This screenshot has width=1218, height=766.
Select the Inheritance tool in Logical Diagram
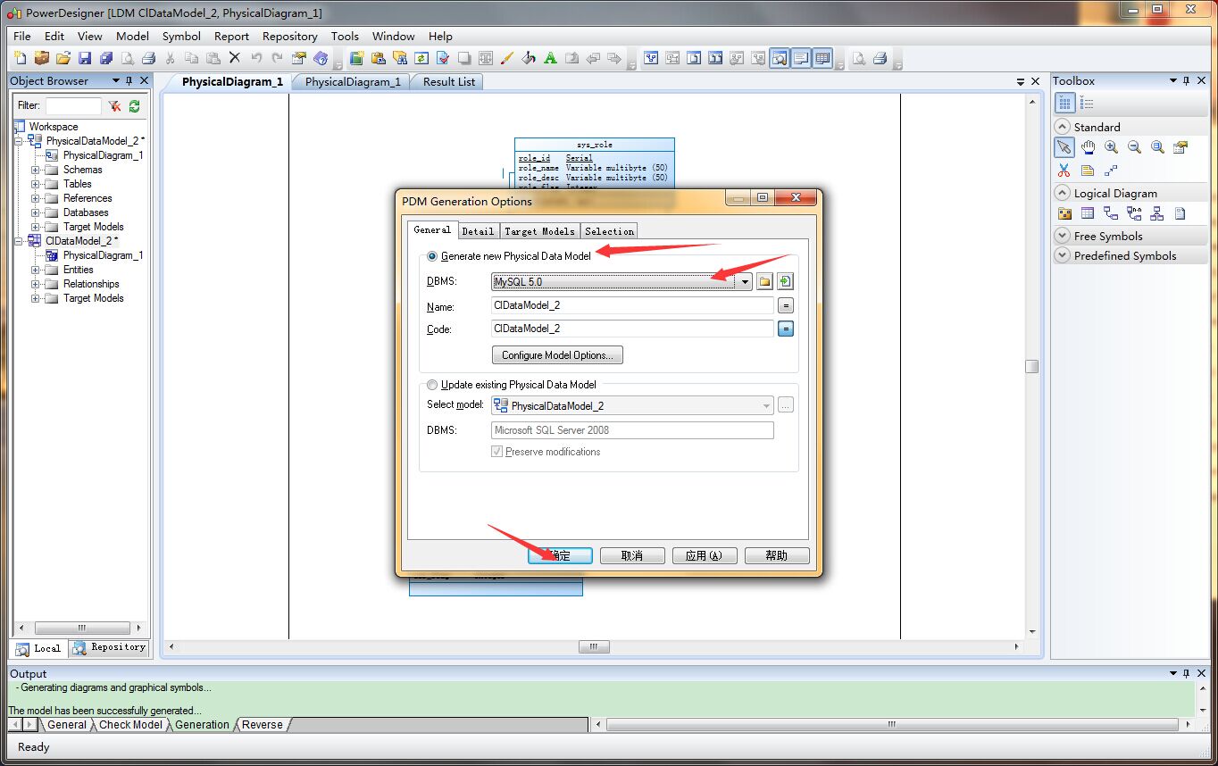tap(1157, 213)
